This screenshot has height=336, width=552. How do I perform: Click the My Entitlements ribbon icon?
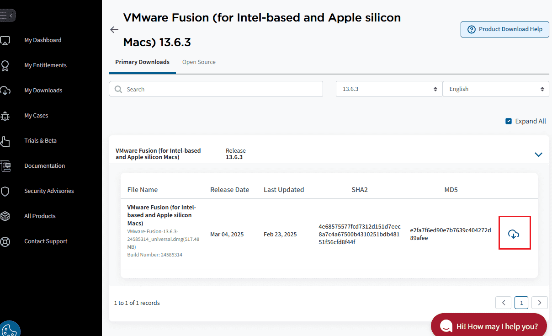point(5,65)
